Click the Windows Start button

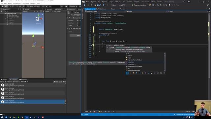point(2,117)
